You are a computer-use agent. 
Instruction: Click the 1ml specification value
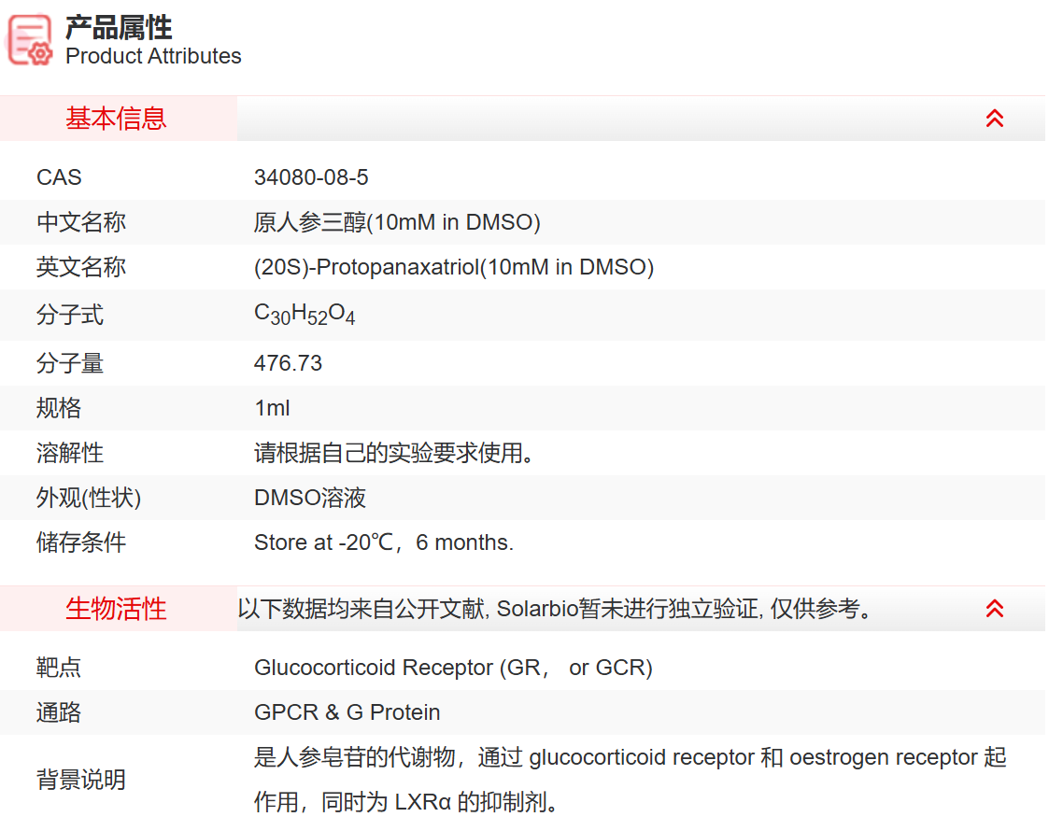(272, 408)
